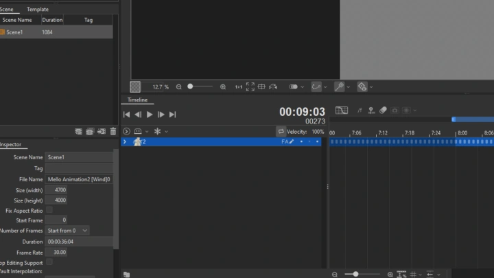The height and width of the screenshot is (278, 494).
Task: Toggle the Editing Support checkbox
Action: click(49, 262)
